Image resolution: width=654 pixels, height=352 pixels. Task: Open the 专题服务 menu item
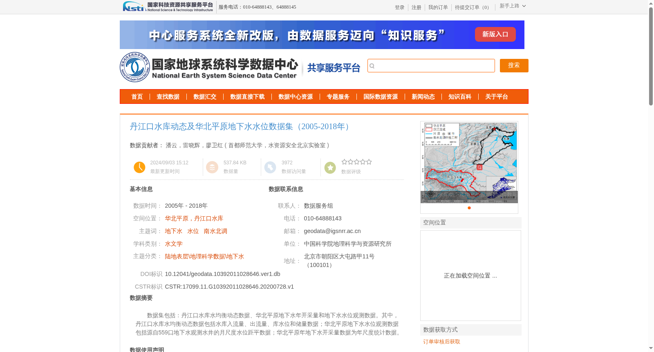[x=338, y=97]
